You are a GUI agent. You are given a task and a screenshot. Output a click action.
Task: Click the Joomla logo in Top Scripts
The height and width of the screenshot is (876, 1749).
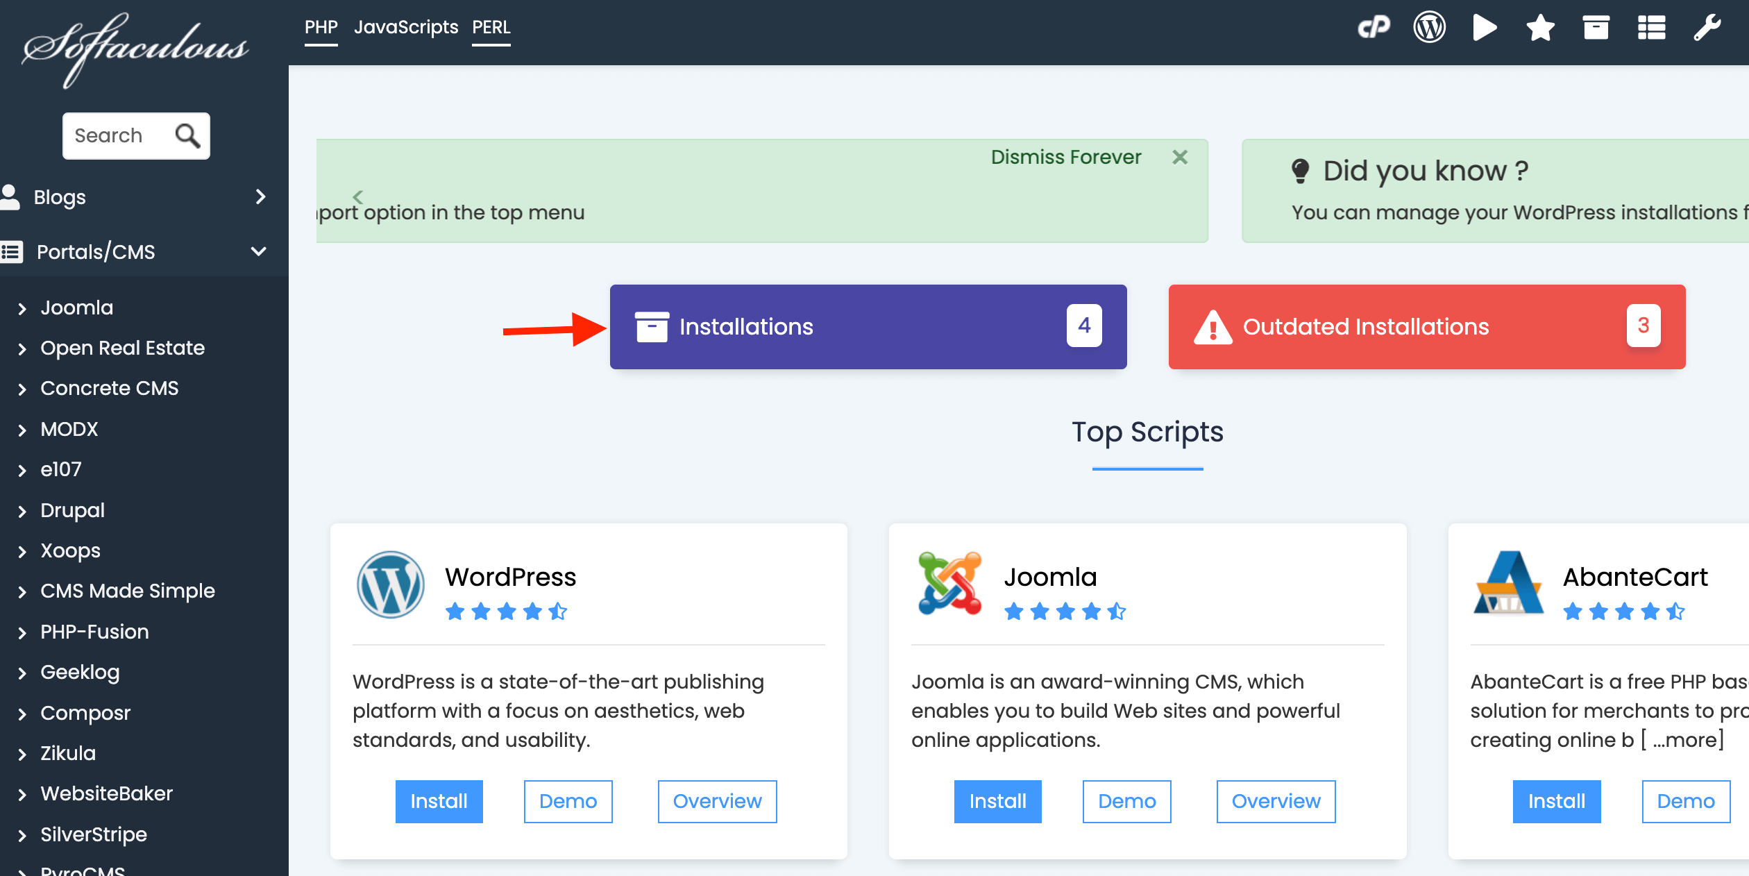[x=949, y=584]
